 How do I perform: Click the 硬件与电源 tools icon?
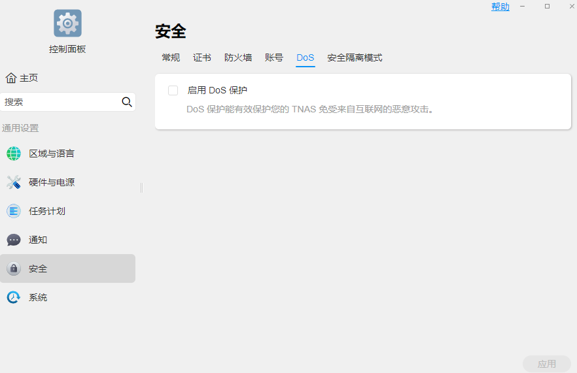(x=14, y=182)
